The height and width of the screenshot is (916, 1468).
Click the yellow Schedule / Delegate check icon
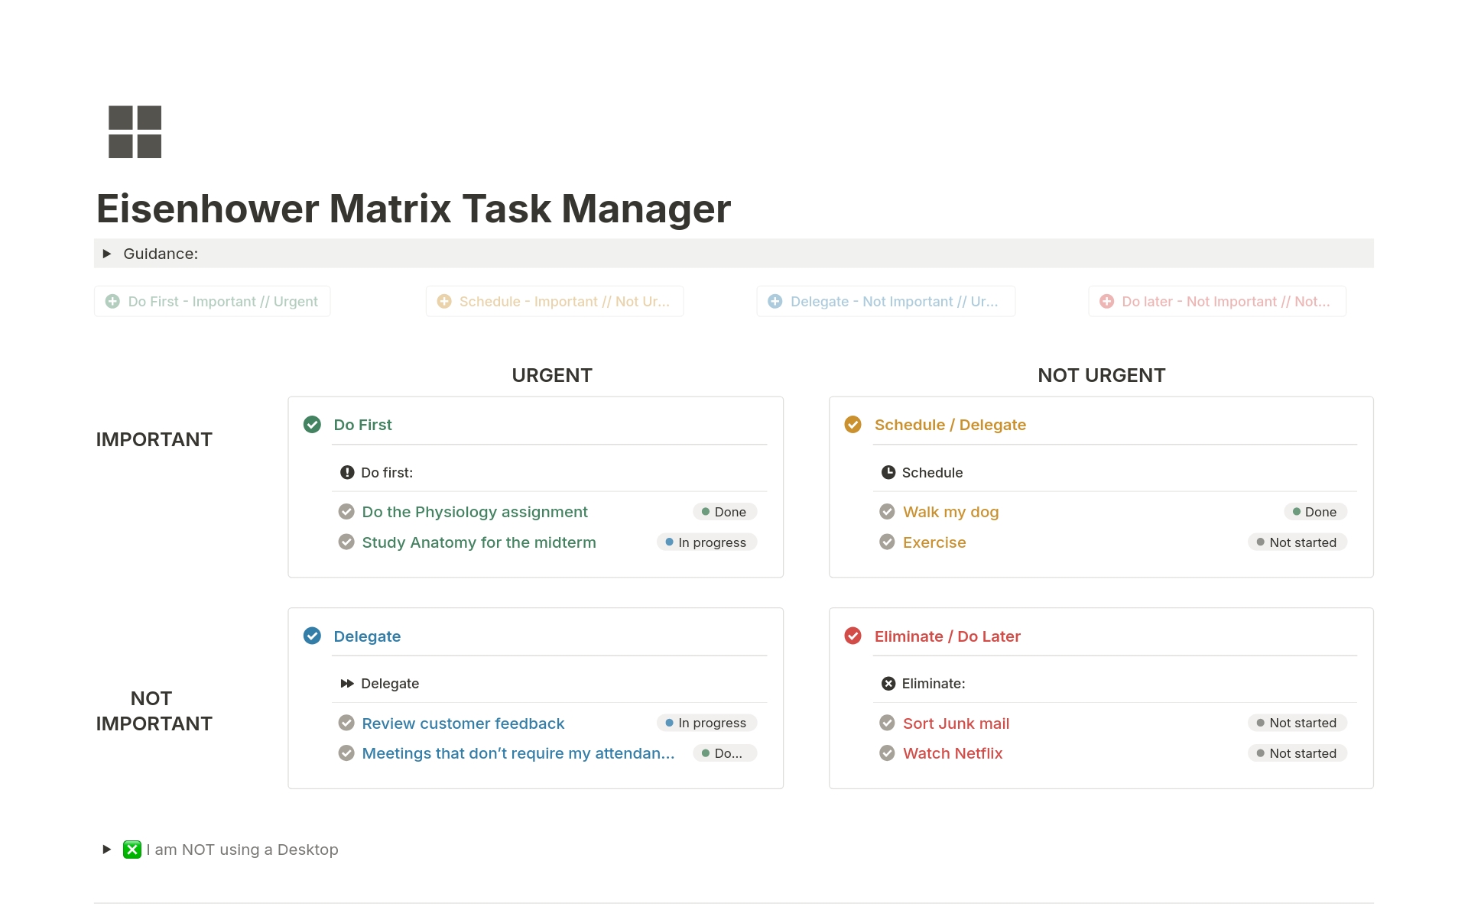[x=853, y=425]
